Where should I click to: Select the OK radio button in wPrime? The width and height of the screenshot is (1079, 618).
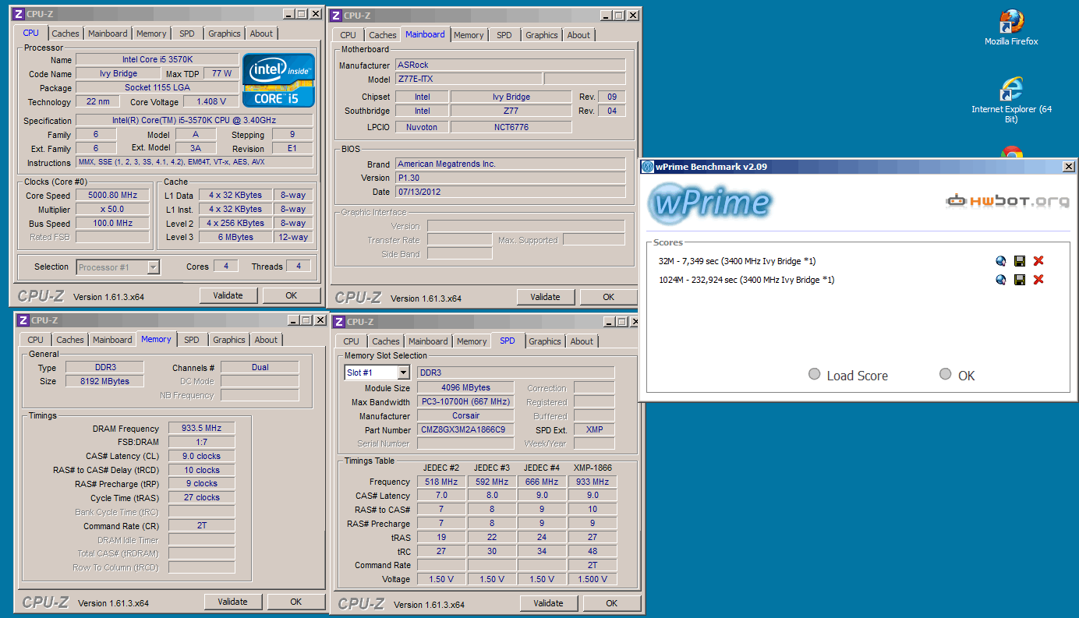tap(946, 374)
